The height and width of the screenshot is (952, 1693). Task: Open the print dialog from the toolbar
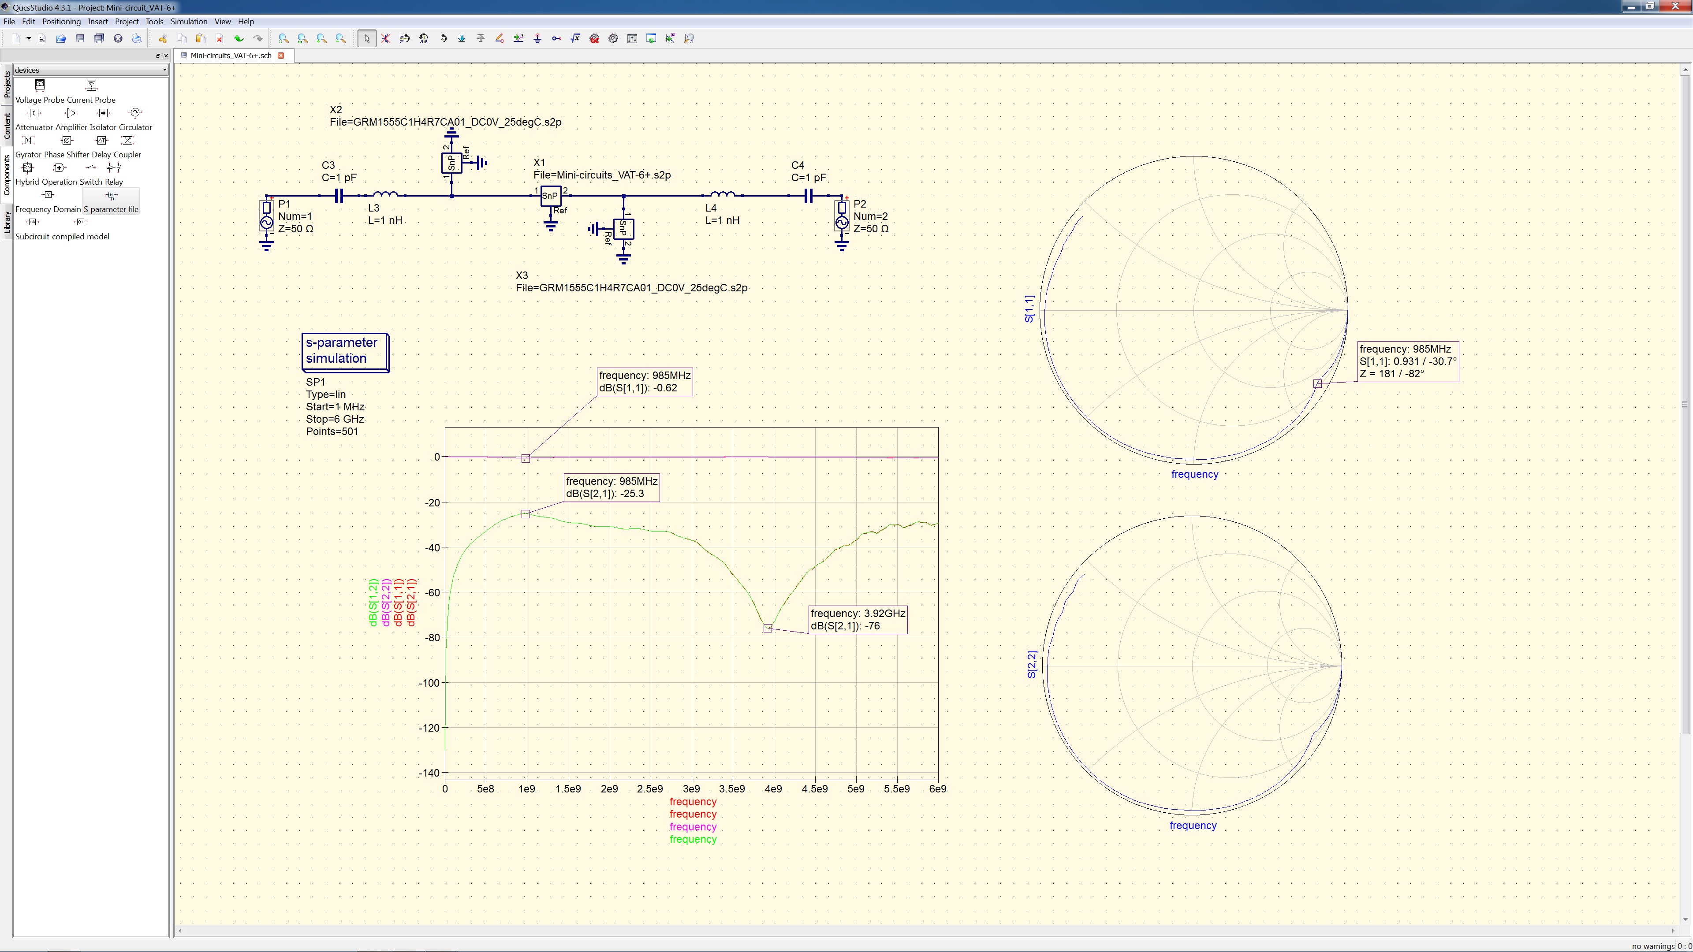tap(138, 39)
